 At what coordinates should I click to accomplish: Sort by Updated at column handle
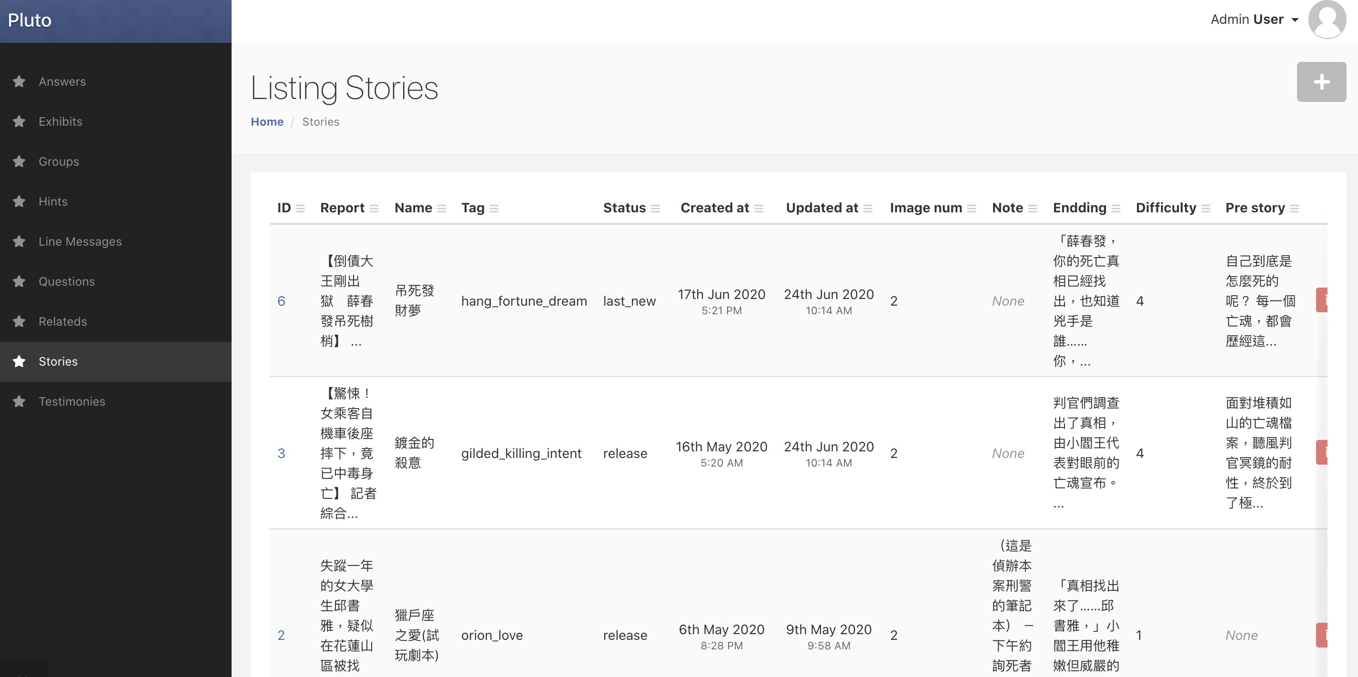(x=868, y=209)
